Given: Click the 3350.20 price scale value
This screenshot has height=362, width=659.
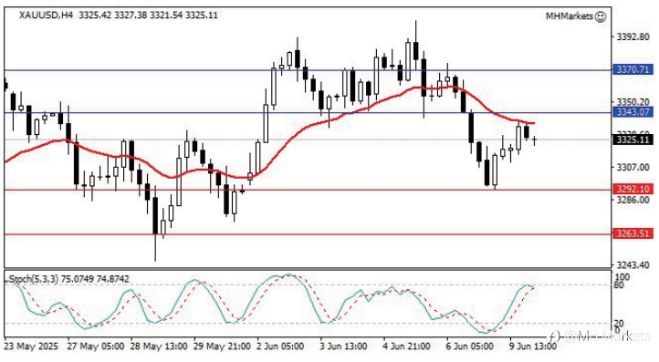Looking at the screenshot, I should click(x=633, y=102).
